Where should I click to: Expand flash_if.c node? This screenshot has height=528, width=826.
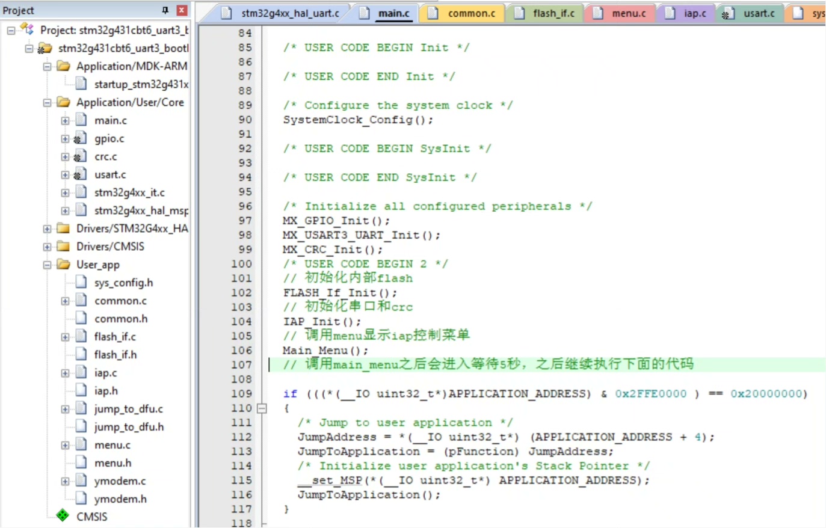click(65, 337)
